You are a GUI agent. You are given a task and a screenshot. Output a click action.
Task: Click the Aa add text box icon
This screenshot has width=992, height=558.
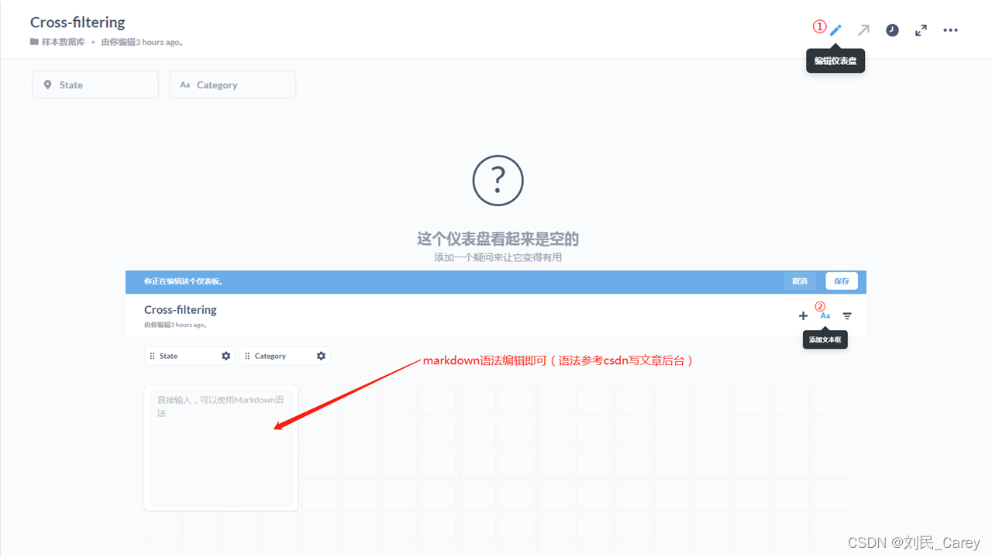point(825,315)
